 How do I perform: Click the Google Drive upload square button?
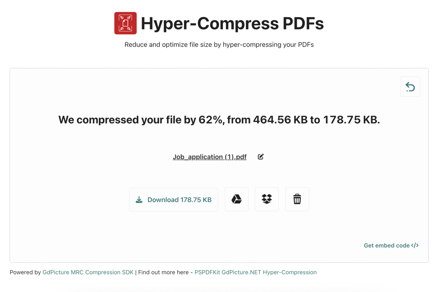[x=236, y=199]
